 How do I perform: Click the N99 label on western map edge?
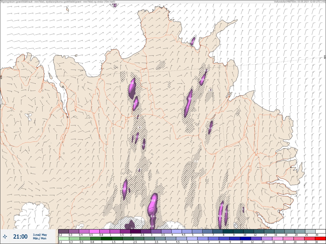pyautogui.click(x=1, y=77)
